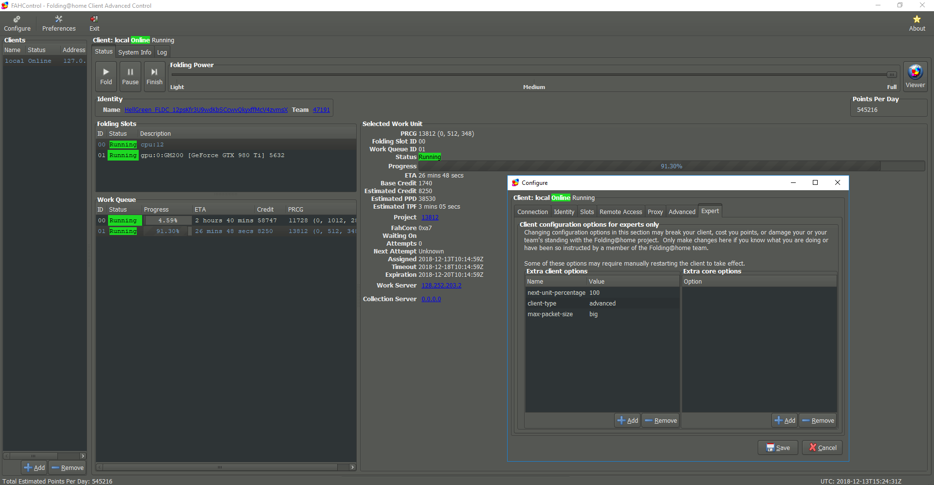934x485 pixels.
Task: Open collection server 0.0.0.0 link
Action: (431, 299)
